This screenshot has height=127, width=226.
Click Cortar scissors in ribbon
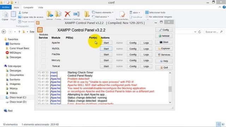point(23,13)
